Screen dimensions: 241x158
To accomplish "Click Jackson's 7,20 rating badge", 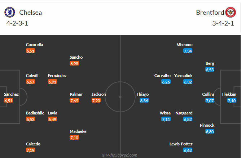I will click(96, 101).
